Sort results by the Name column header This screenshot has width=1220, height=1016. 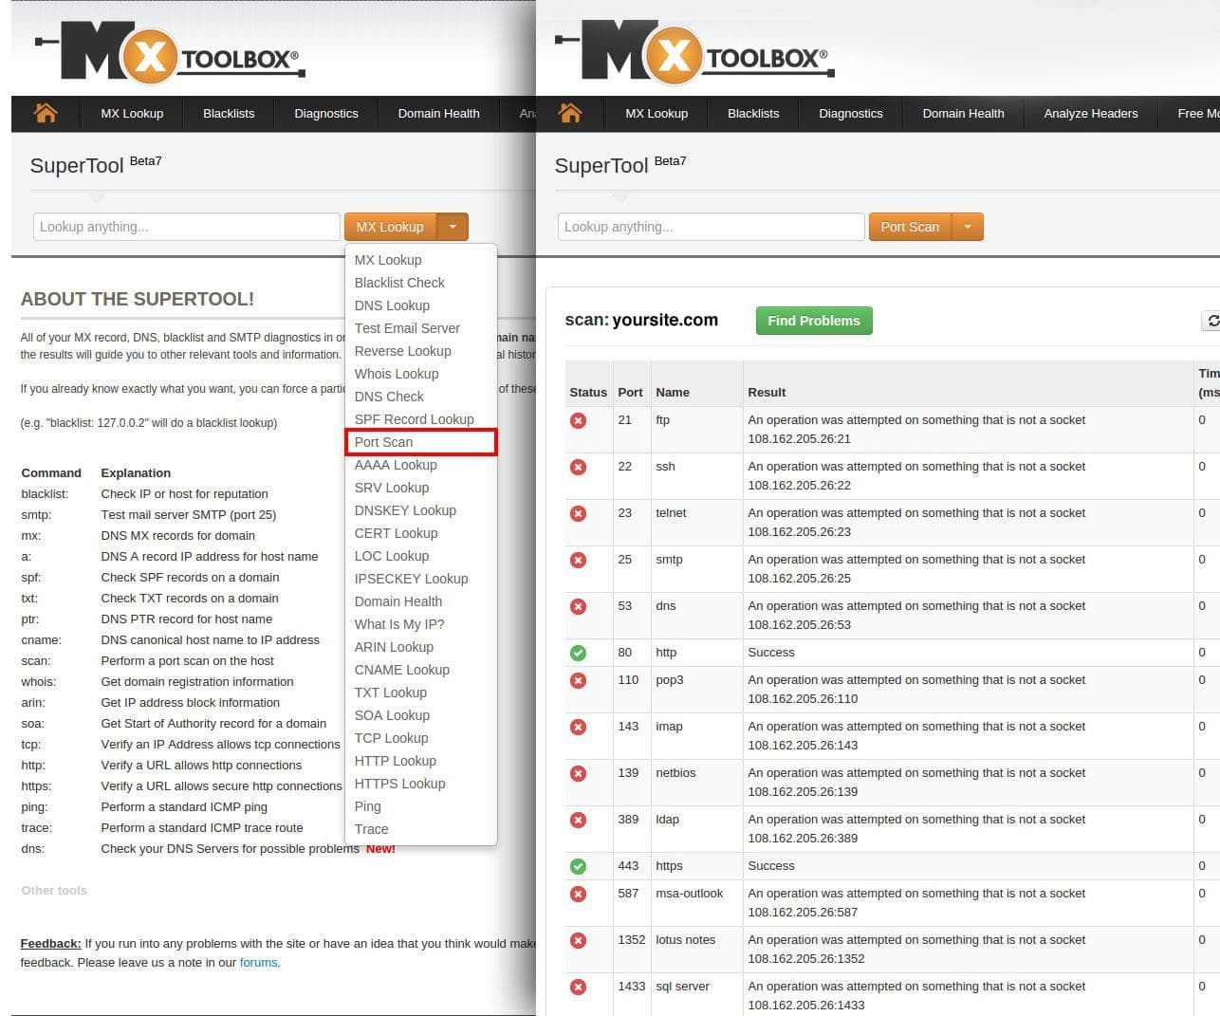click(x=673, y=392)
